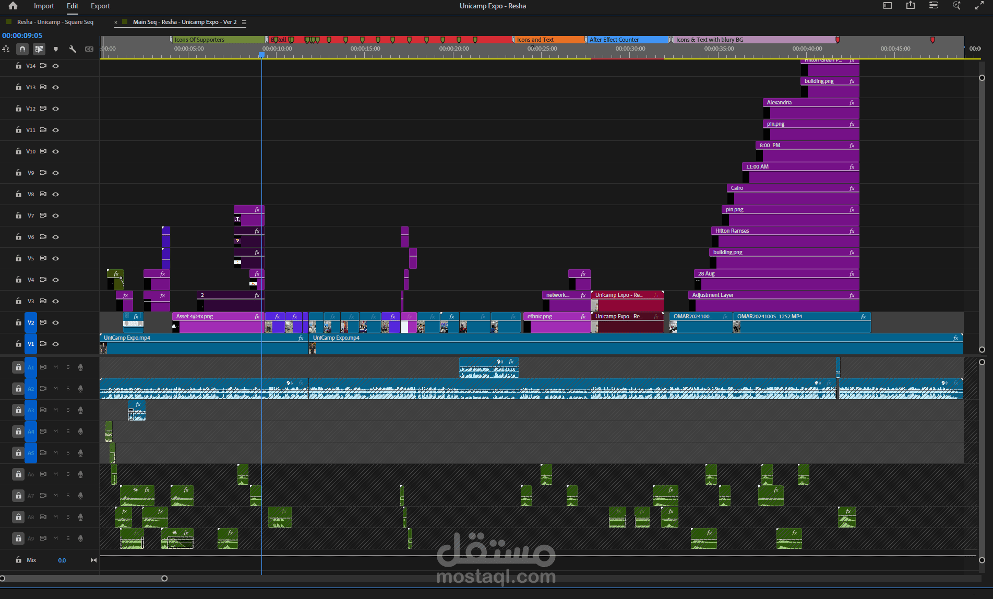This screenshot has height=599, width=993.
Task: Hide track V4 with eye icon
Action: click(55, 280)
